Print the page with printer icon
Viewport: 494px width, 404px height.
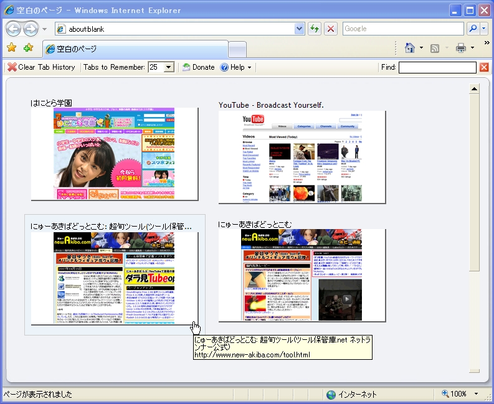click(x=461, y=48)
